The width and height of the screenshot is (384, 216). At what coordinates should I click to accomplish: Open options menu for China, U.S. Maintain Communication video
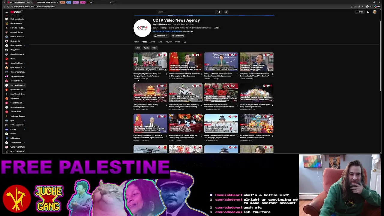(x=237, y=74)
